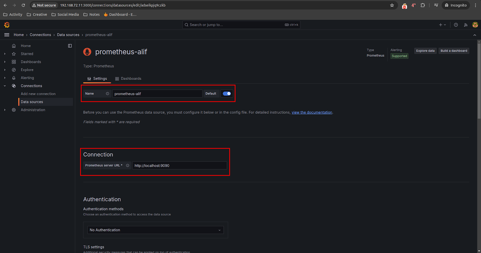481x253 pixels.
Task: Open the view the documentation link
Action: (x=312, y=113)
